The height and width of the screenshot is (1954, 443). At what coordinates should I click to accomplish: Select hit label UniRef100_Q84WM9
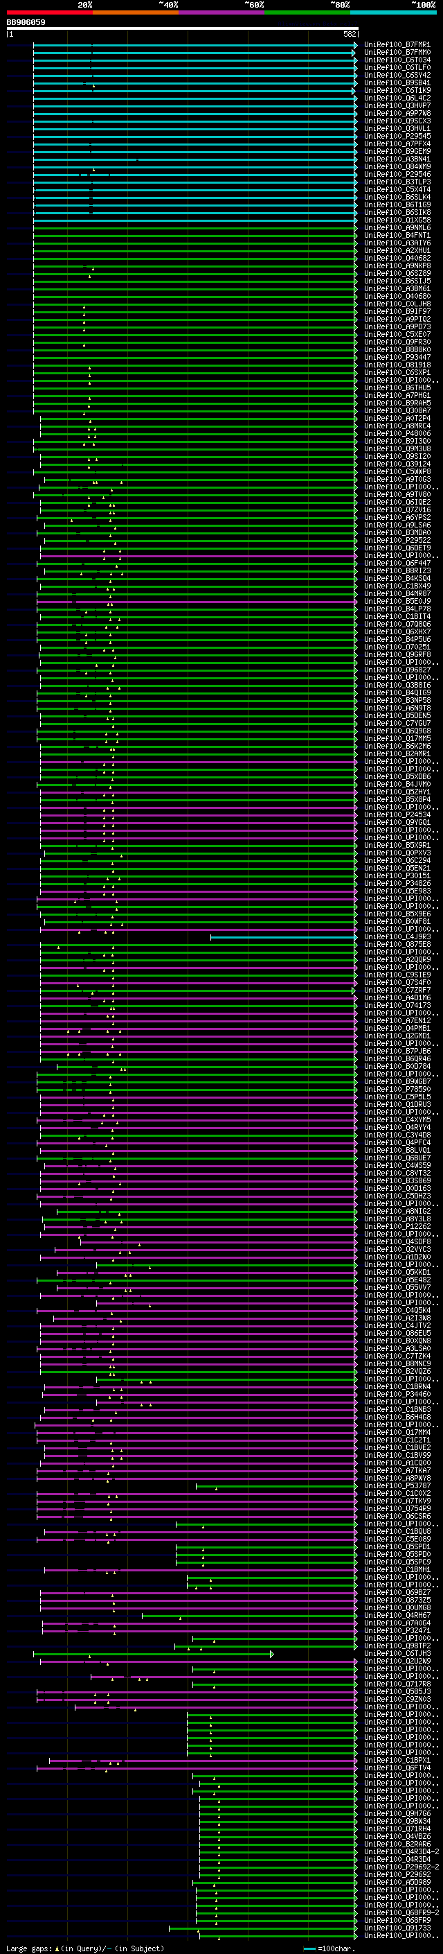[x=397, y=167]
